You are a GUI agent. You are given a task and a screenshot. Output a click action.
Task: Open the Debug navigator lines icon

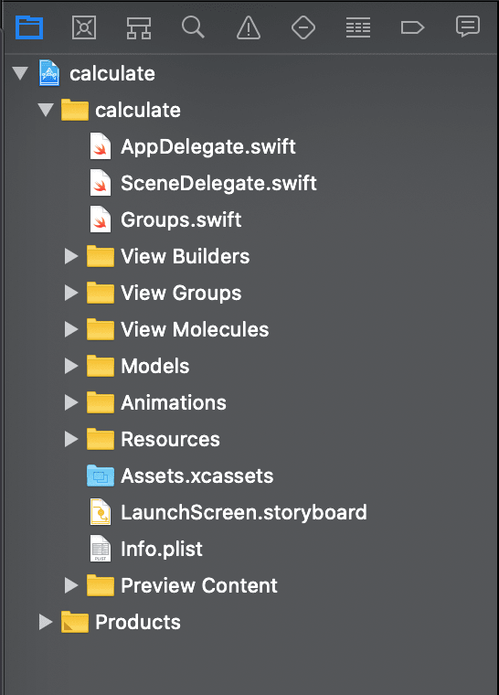coord(358,27)
